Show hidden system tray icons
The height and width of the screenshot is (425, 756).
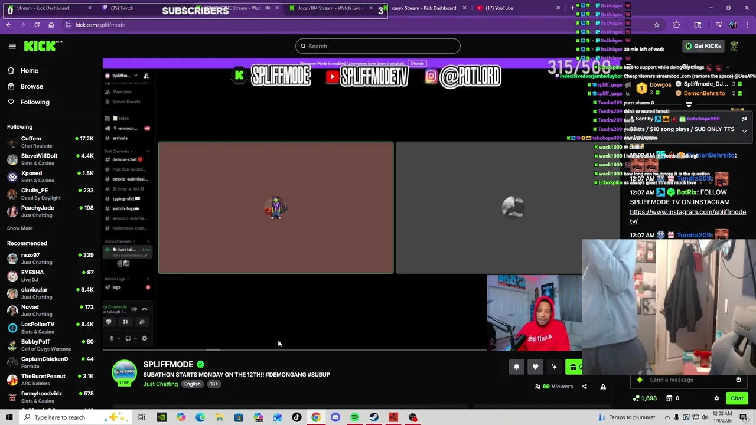(667, 417)
